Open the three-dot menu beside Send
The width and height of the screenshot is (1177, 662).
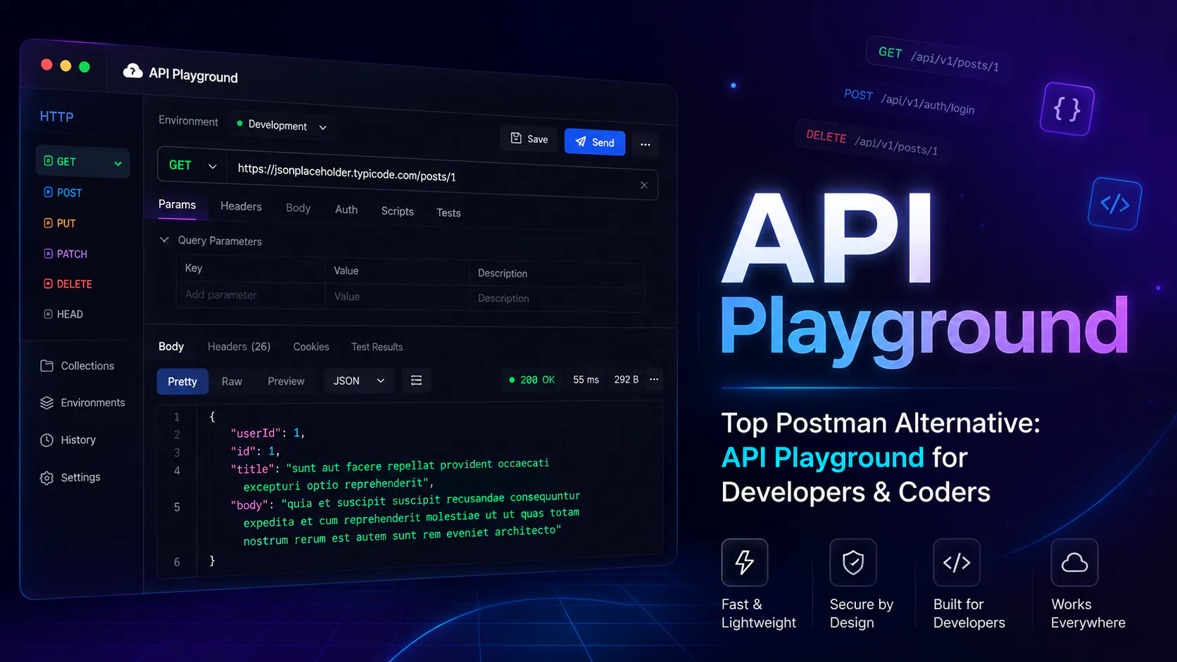(645, 144)
